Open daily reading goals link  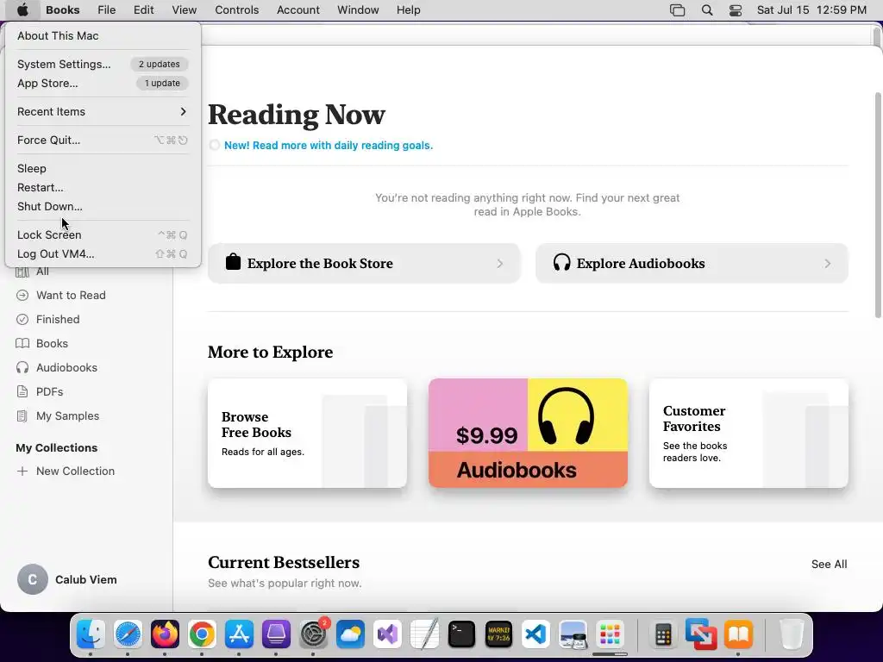(x=329, y=145)
